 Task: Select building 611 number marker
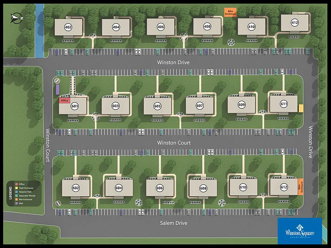pyautogui.click(x=284, y=104)
